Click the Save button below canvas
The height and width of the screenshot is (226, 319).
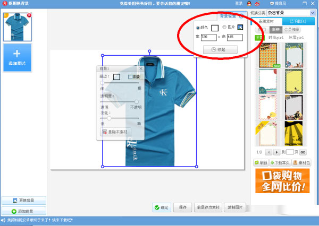[x=182, y=207]
